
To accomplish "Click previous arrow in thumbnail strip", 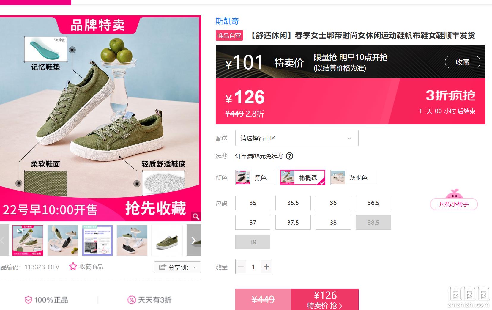I will (x=4, y=240).
